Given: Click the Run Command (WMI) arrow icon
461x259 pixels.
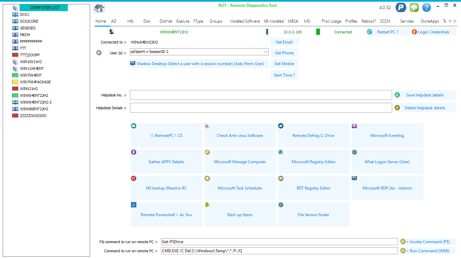Looking at the screenshot, I should pos(403,251).
